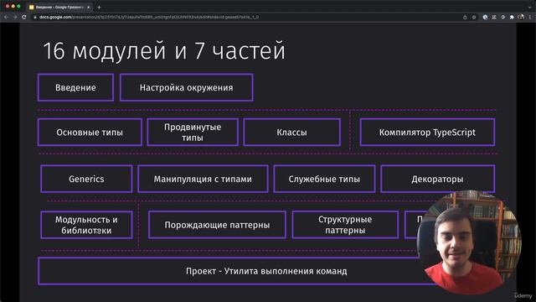Click the 'Основные типы' box
The height and width of the screenshot is (302, 536).
[90, 133]
